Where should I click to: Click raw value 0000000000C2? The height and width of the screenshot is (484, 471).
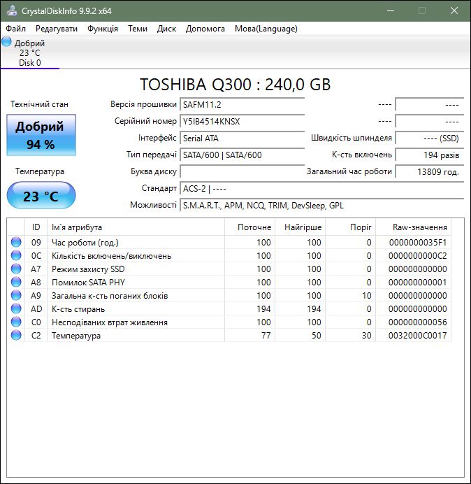pyautogui.click(x=418, y=255)
